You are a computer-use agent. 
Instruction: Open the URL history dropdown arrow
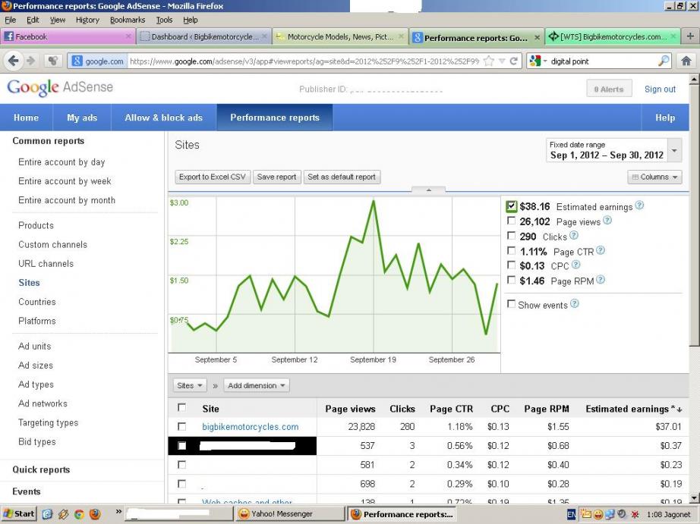pos(503,61)
